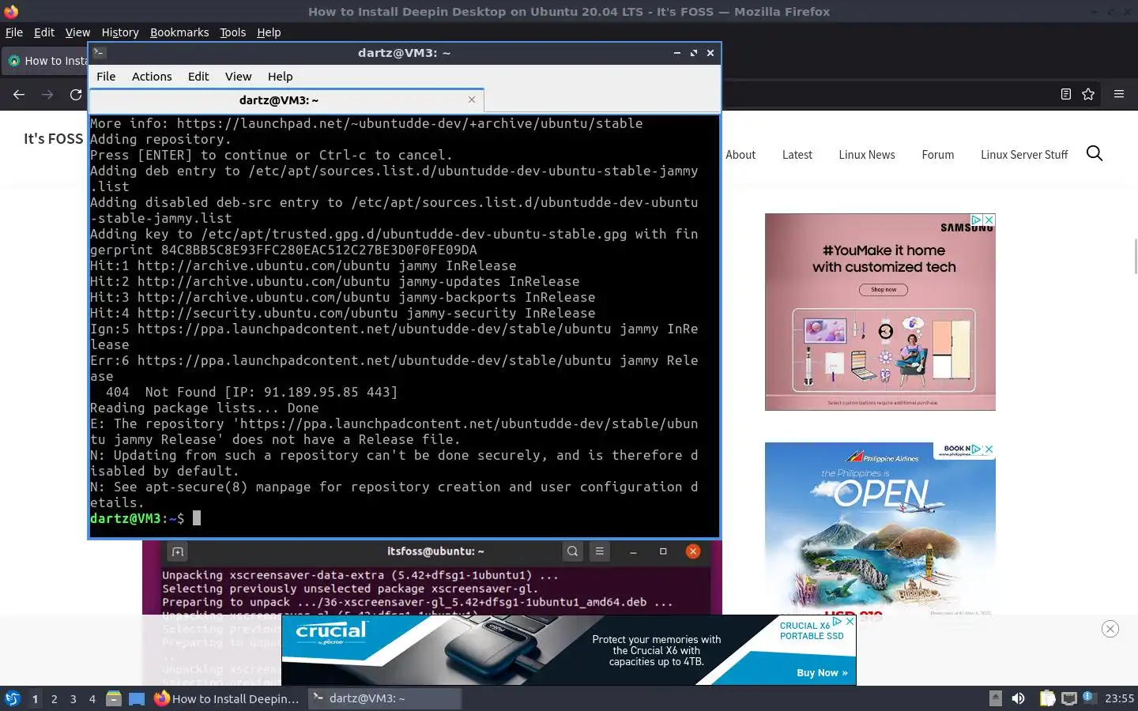Click the Firefox taskbar window button

(228, 698)
